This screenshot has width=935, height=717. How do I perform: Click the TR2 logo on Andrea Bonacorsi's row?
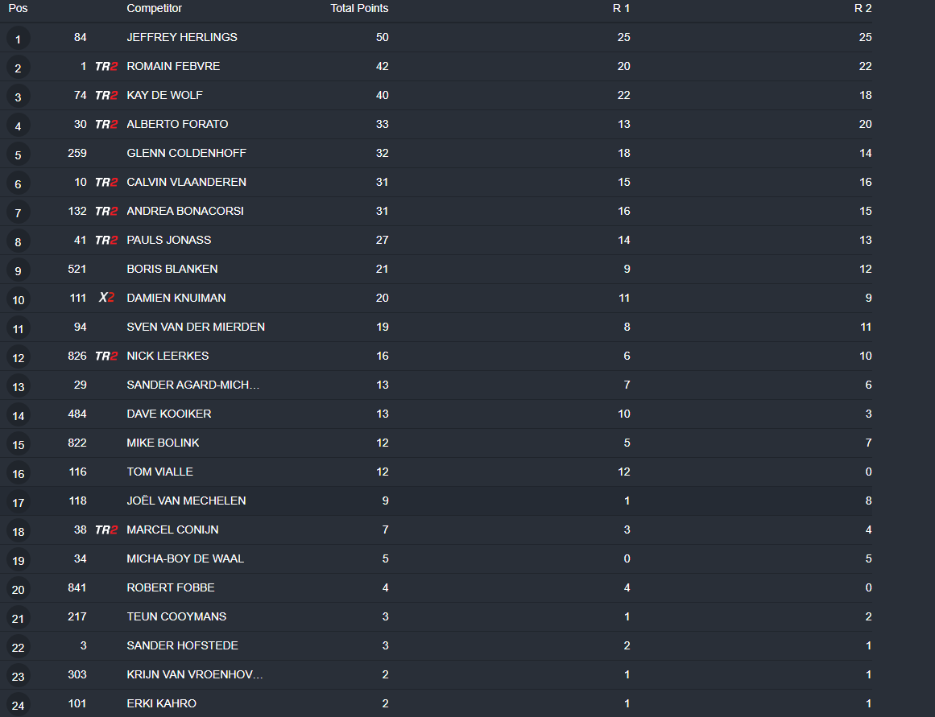click(106, 212)
